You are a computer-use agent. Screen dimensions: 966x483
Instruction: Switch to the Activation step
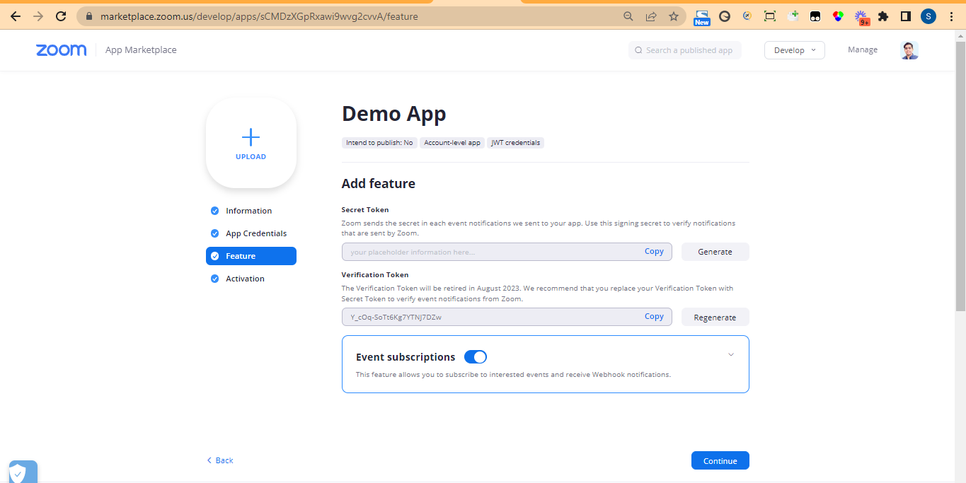[x=245, y=279]
